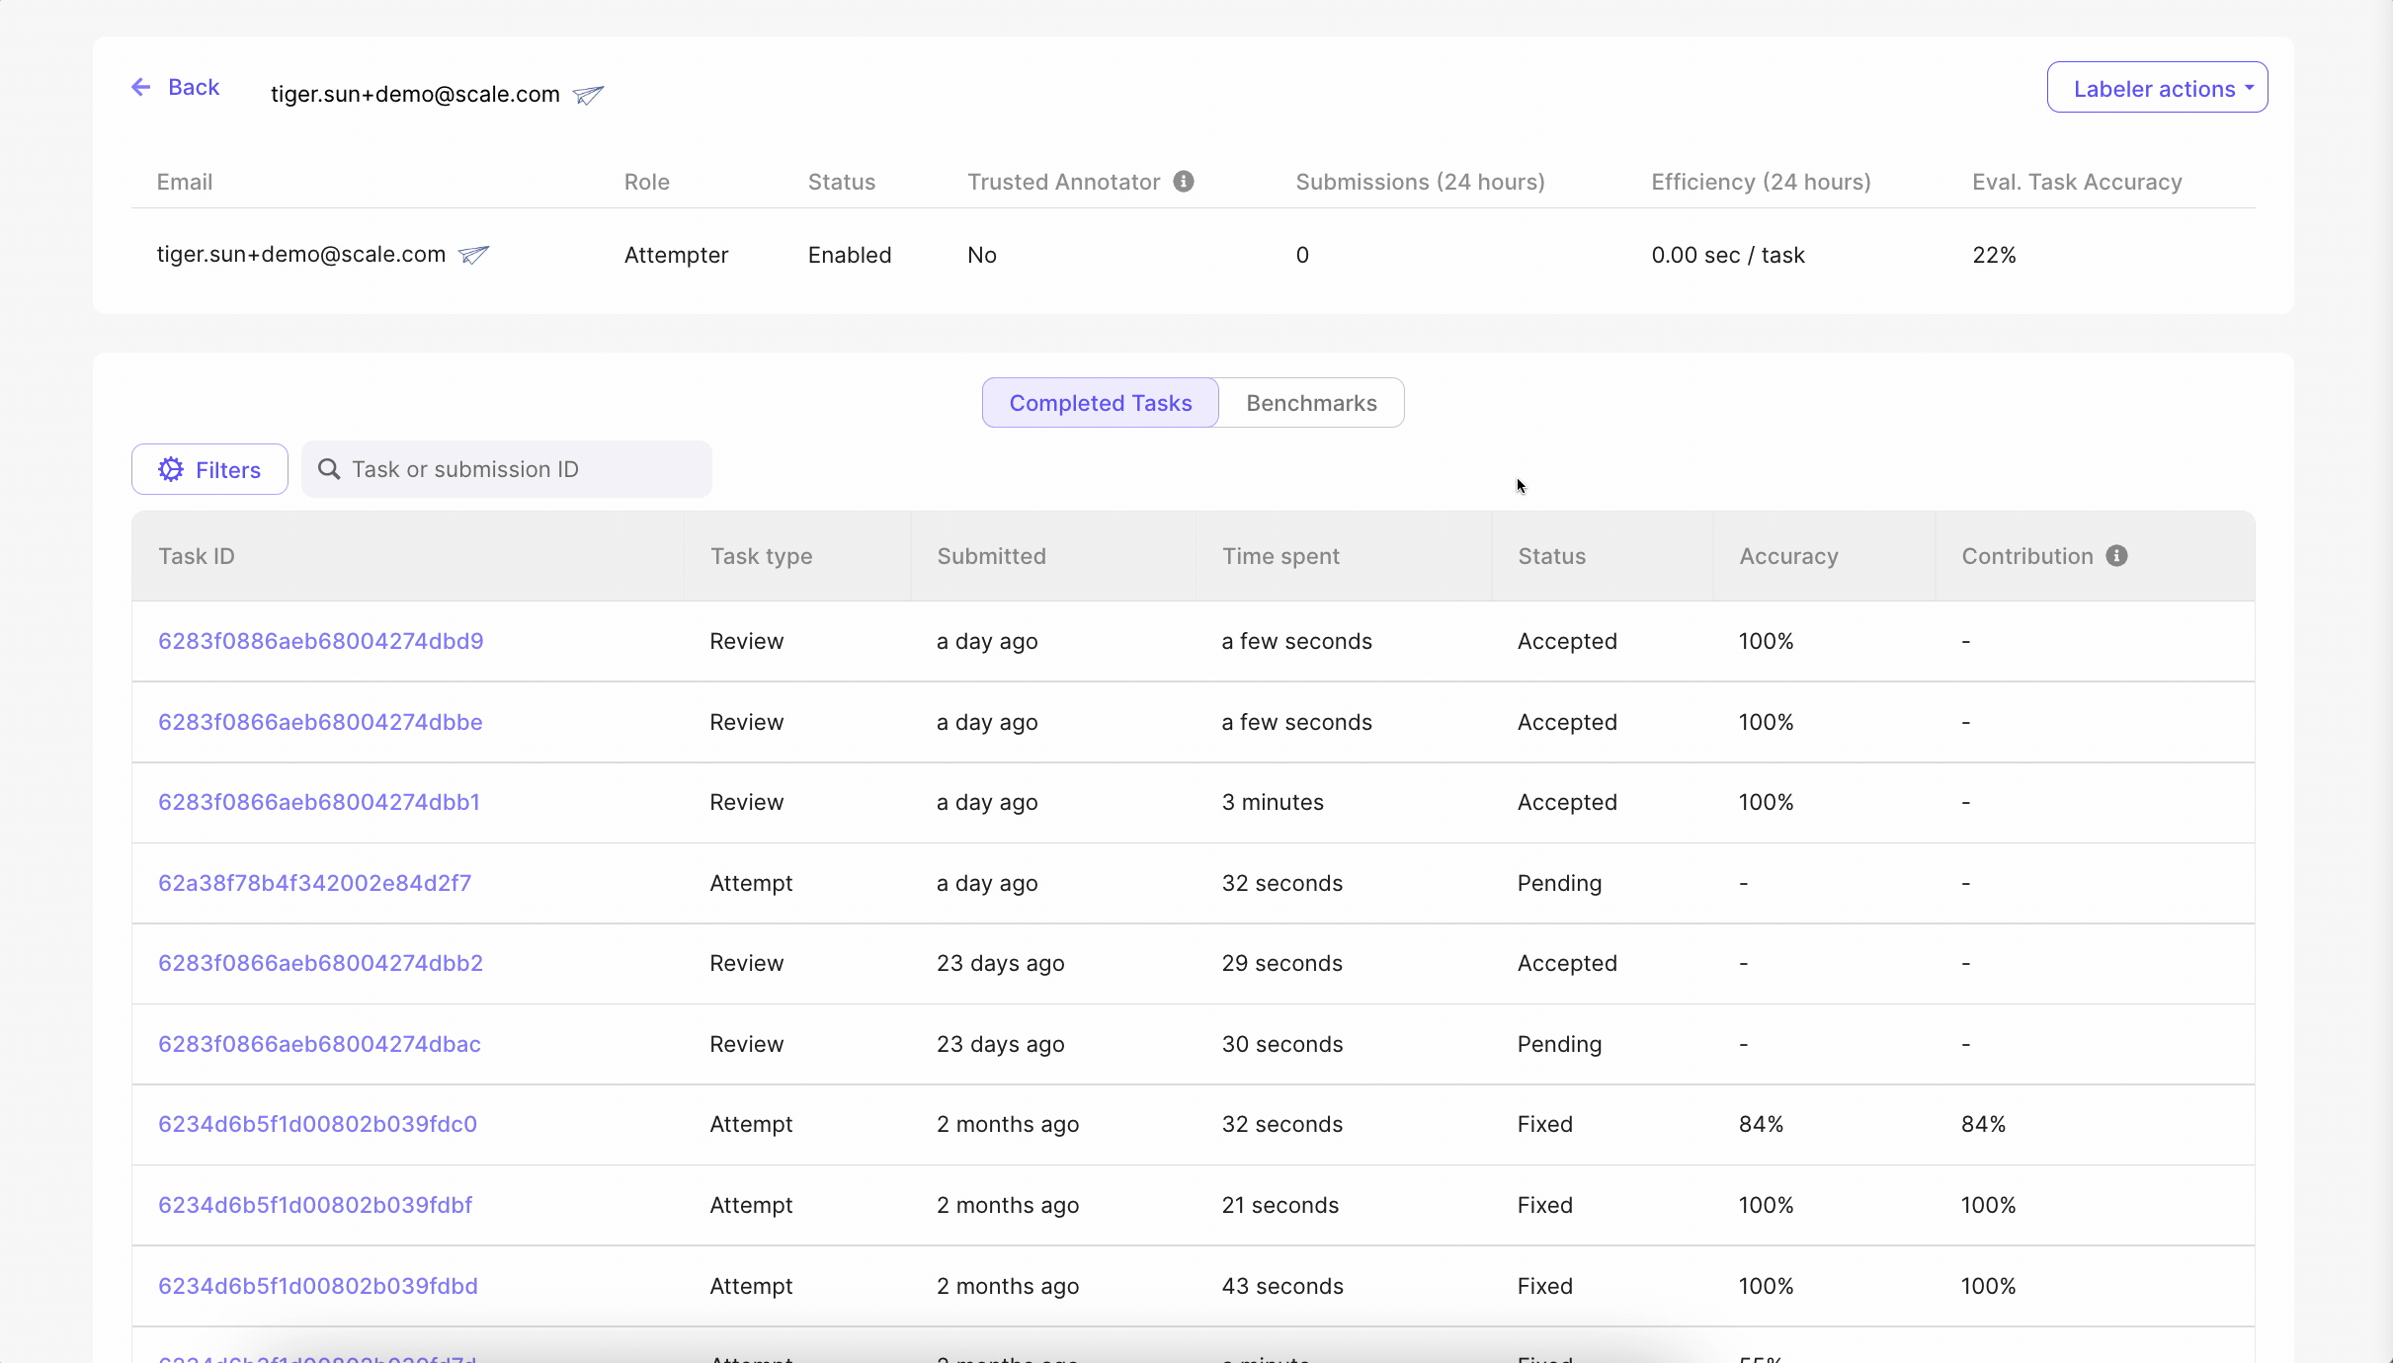This screenshot has width=2393, height=1363.
Task: Click Trusted Annotator info icon
Action: (1184, 182)
